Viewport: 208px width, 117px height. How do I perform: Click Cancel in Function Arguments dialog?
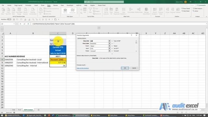[134, 68]
